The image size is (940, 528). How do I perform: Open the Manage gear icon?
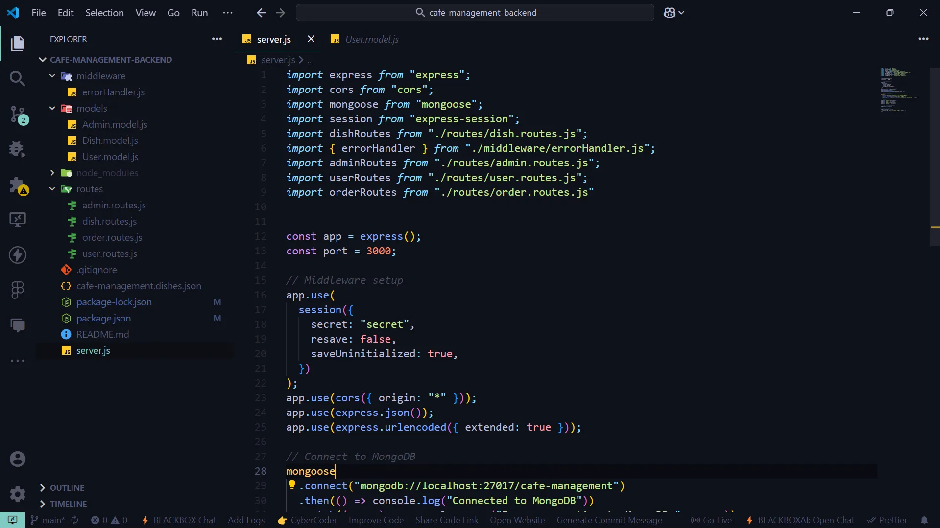click(x=18, y=494)
